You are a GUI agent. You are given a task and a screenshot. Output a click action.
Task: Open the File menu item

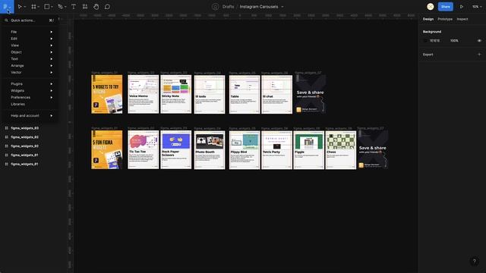point(30,32)
